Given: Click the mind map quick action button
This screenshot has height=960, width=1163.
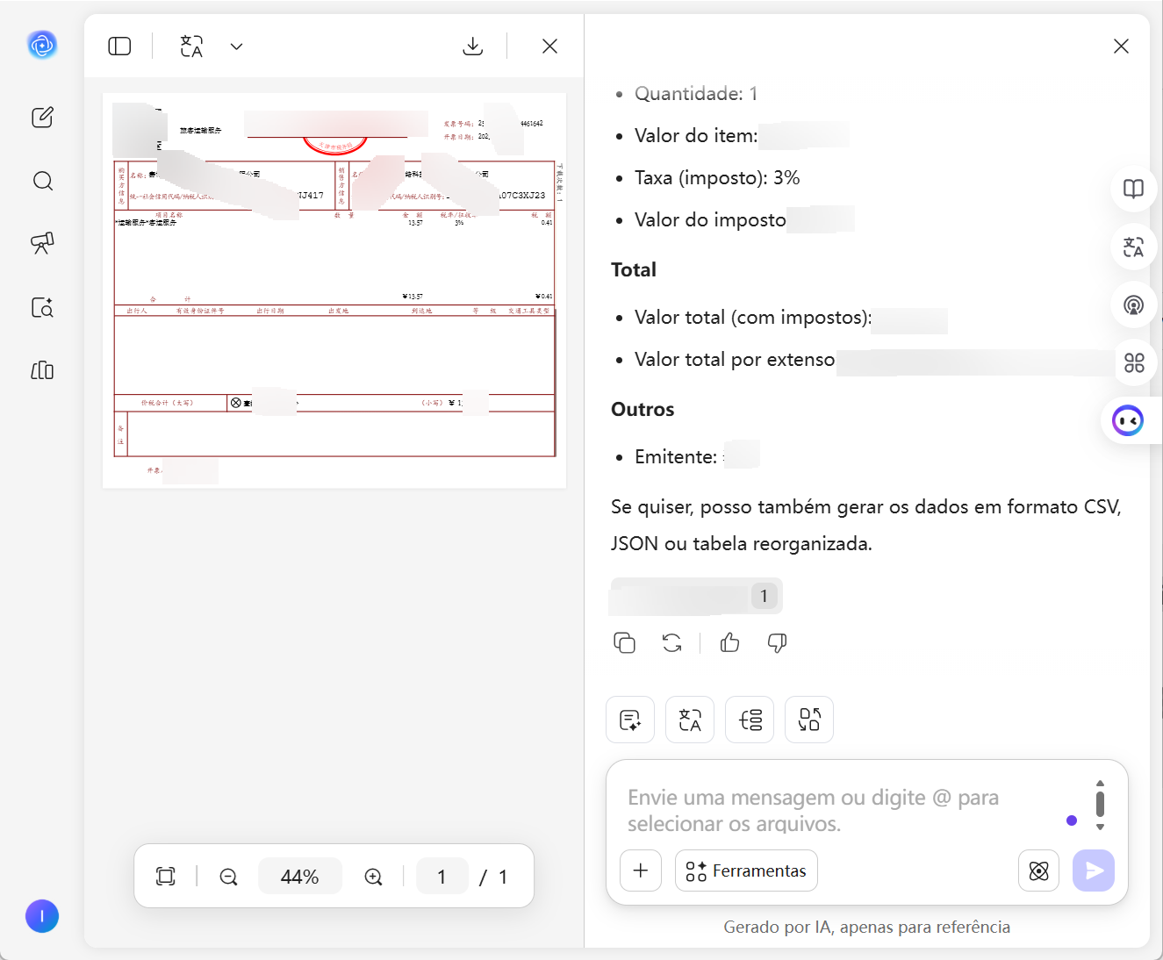Looking at the screenshot, I should [750, 720].
